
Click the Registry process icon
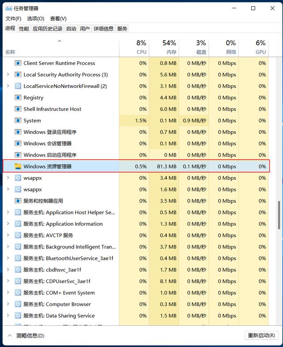pyautogui.click(x=18, y=98)
